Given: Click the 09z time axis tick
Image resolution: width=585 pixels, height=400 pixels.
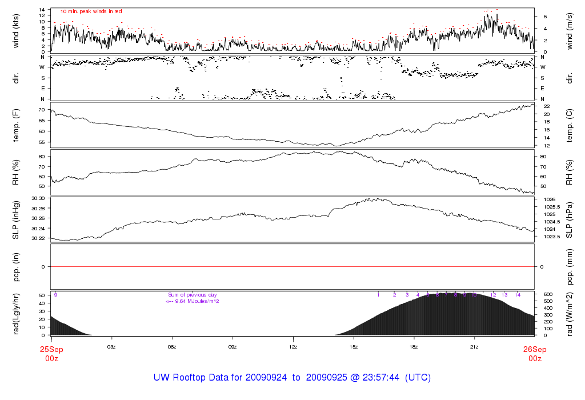Looking at the screenshot, I should (x=233, y=347).
